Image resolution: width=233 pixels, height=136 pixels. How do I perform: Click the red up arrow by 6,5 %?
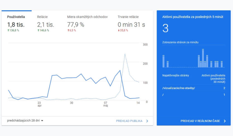click(68, 30)
